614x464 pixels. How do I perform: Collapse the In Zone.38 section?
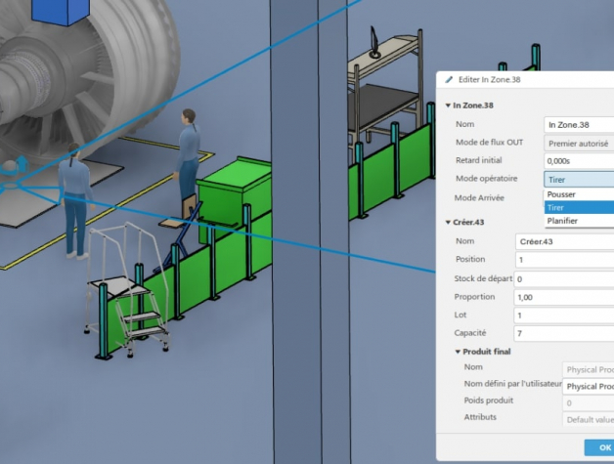448,105
